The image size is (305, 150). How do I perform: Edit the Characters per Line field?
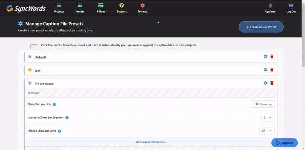[x=263, y=104]
